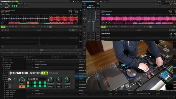Click Deck C letter focus icon
The height and width of the screenshot is (99, 176).
pyautogui.click(x=80, y=34)
